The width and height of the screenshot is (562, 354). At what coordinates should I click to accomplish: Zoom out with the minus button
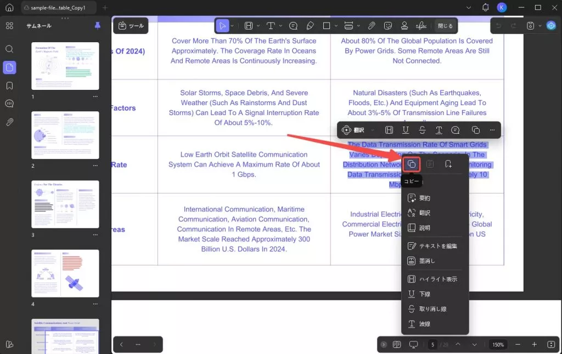point(518,344)
